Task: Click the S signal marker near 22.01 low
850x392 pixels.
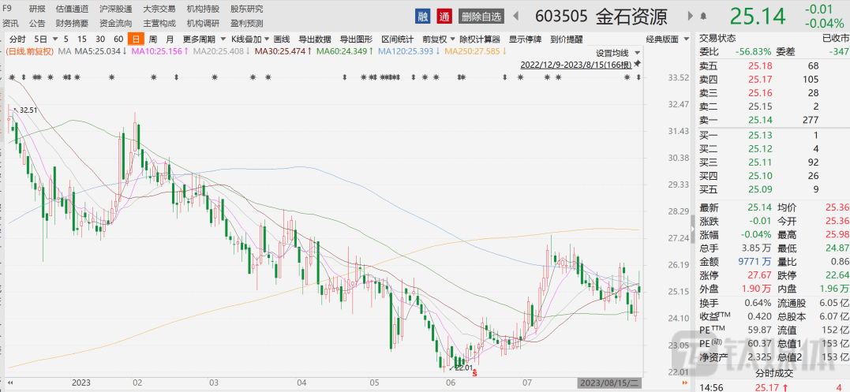Action: [474, 371]
